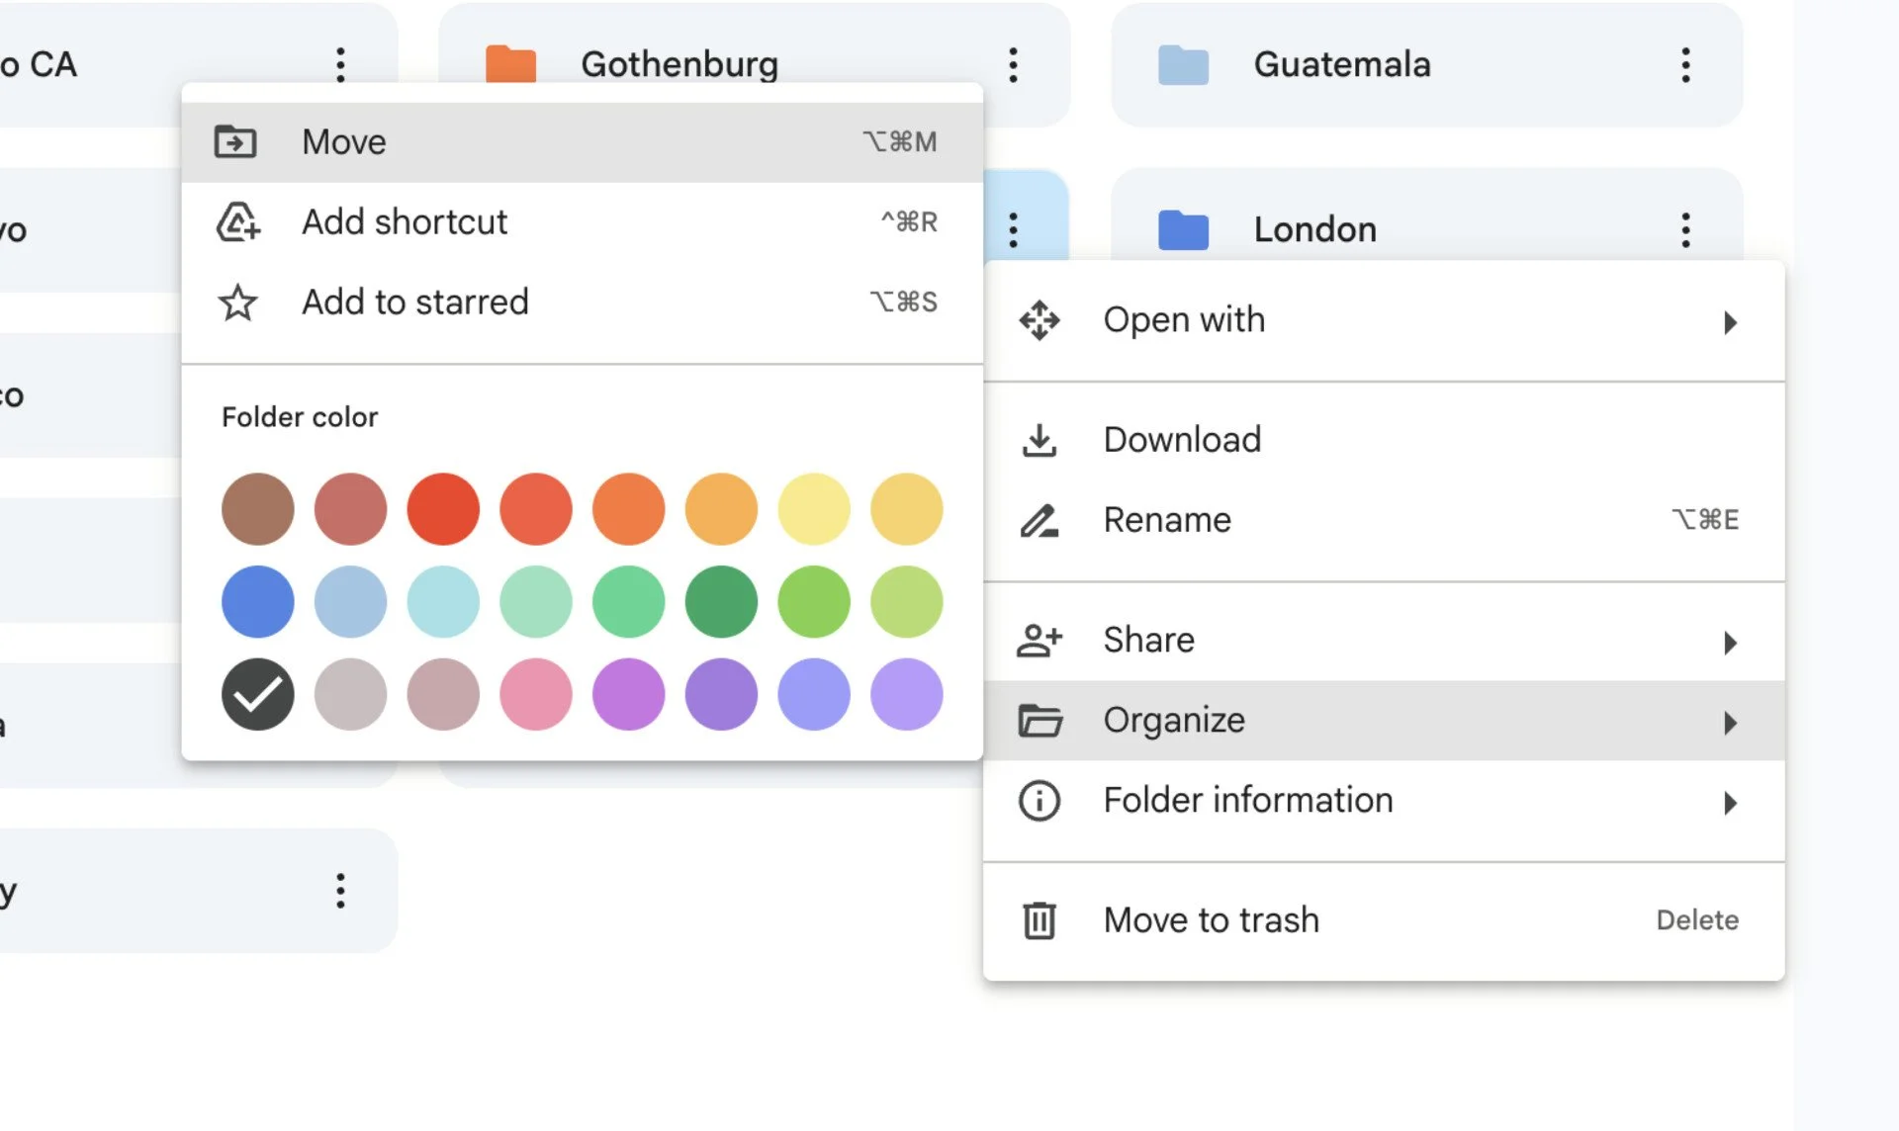Pick the lavender color swatch
Image resolution: width=1899 pixels, height=1131 pixels.
point(906,695)
